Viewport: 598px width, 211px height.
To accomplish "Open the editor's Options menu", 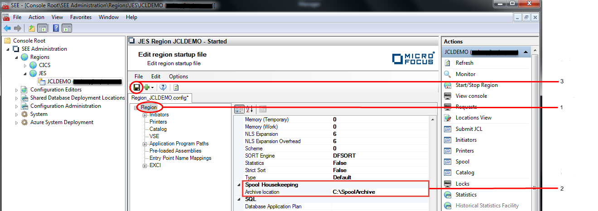I will pyautogui.click(x=178, y=77).
